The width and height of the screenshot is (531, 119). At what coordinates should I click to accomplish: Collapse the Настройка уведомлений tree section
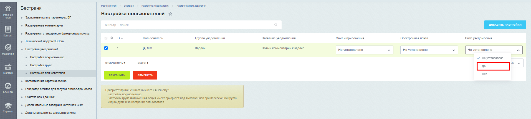point(22,49)
